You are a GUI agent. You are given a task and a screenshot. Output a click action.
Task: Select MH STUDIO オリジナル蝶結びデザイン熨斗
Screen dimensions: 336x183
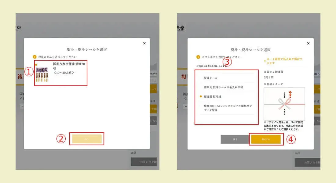pyautogui.click(x=228, y=108)
